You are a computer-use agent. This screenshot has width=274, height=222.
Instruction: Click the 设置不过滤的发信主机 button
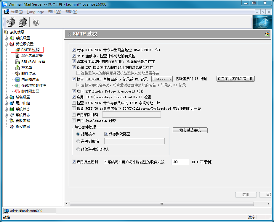[x=235, y=79]
